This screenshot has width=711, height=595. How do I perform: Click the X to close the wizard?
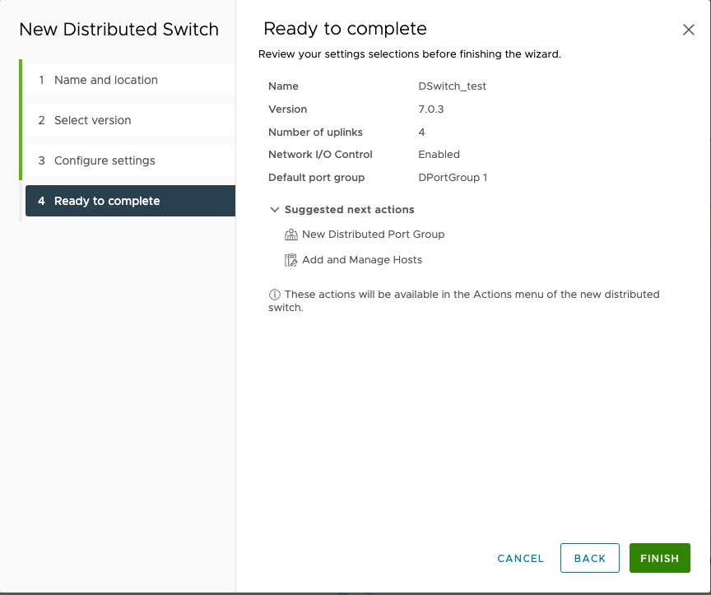(x=689, y=29)
